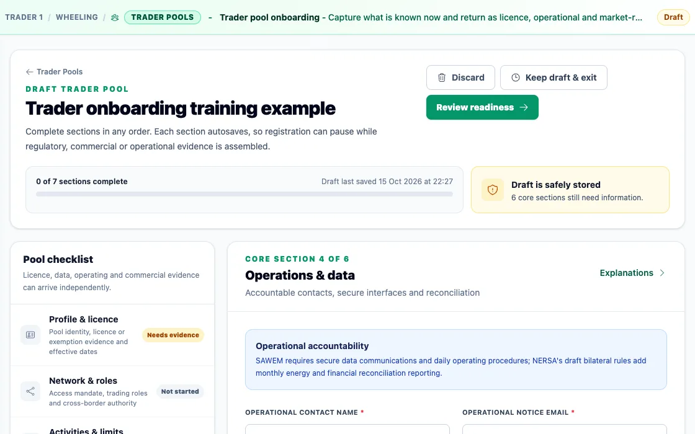Click the 'Operations & data' heading

coord(300,275)
